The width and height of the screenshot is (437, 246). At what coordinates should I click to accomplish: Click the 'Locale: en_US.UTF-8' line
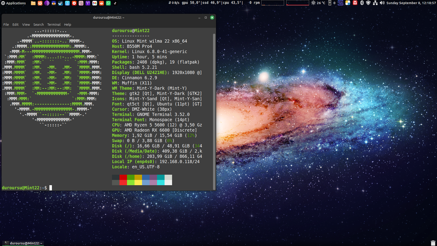tap(136, 167)
